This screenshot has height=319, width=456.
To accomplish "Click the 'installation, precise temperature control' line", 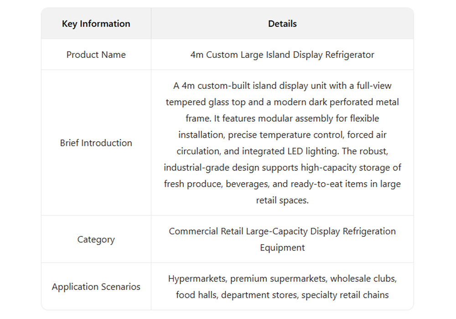I will [282, 135].
